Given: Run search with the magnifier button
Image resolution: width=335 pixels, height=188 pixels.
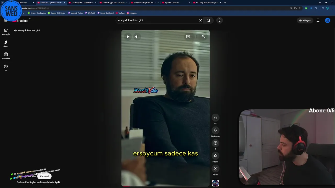Looking at the screenshot, I should click(208, 20).
